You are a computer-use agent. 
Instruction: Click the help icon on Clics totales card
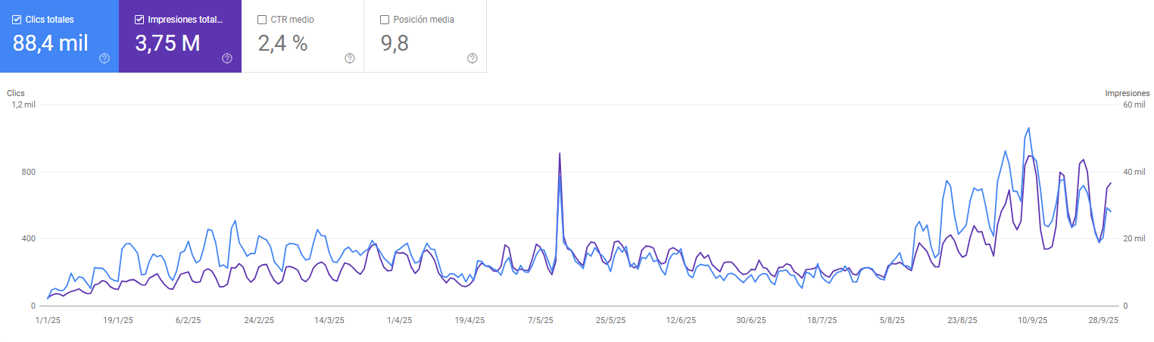tap(104, 58)
